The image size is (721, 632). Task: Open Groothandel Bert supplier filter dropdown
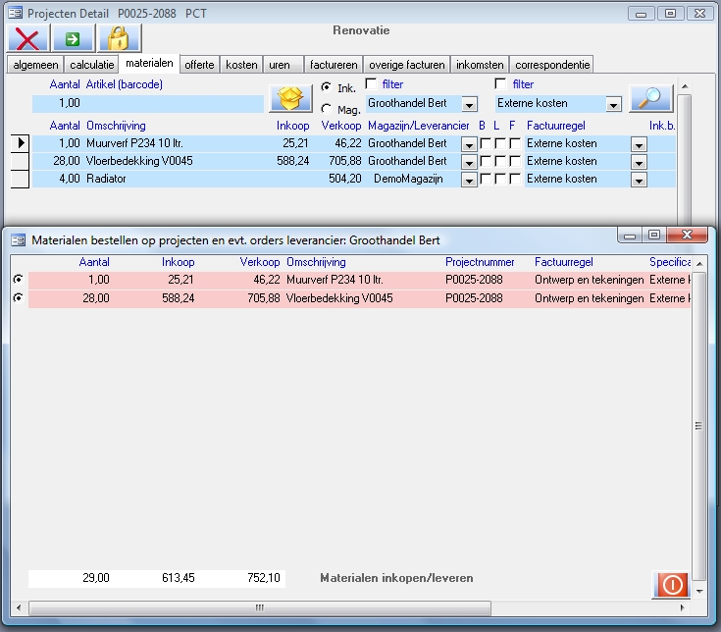click(x=469, y=104)
